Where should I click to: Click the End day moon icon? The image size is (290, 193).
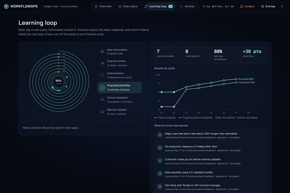point(262,6)
